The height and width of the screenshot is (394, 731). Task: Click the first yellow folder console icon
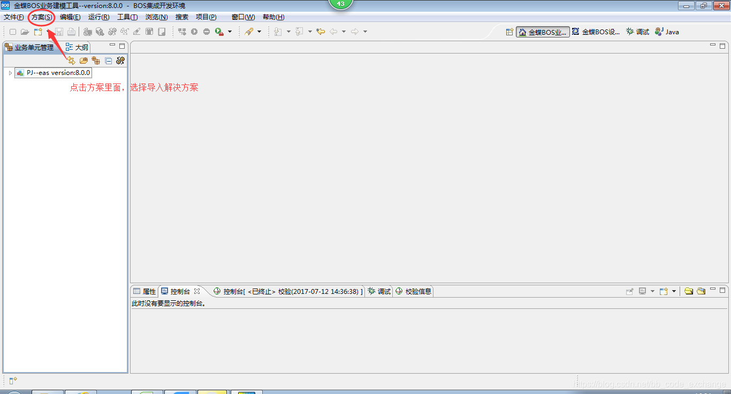pos(689,291)
